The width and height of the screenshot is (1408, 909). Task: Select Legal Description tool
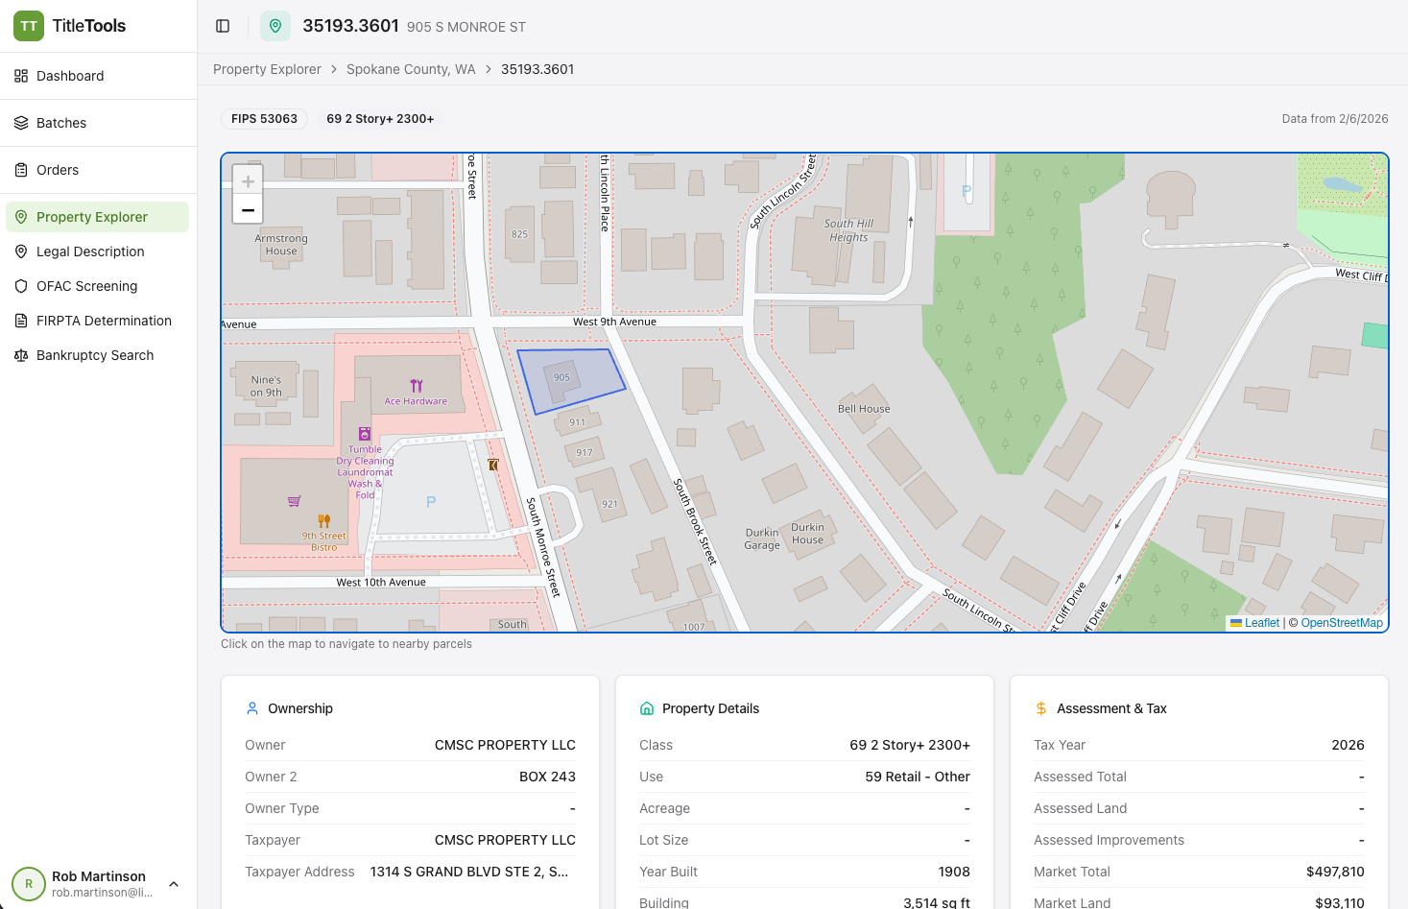coord(90,251)
